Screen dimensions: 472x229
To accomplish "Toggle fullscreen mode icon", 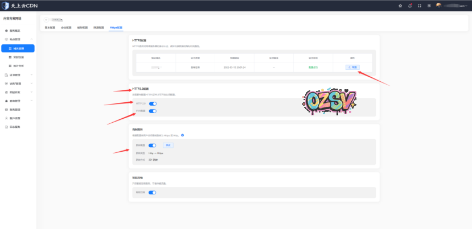I will (x=420, y=6).
